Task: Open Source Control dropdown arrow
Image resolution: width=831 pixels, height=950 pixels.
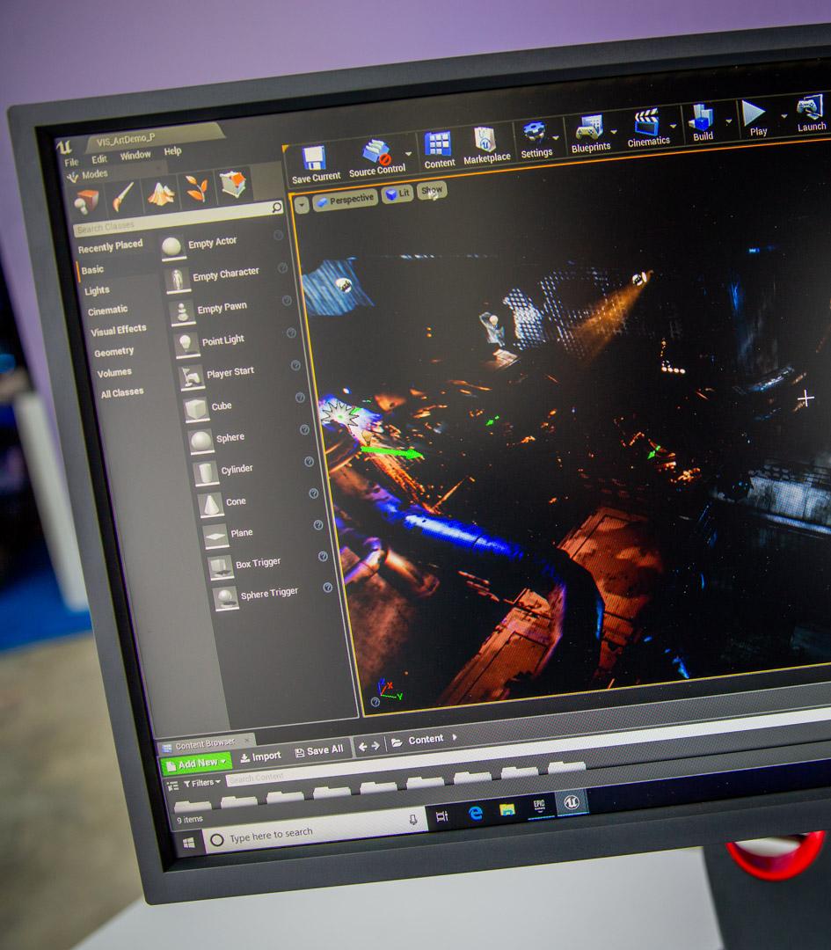Action: pos(409,154)
